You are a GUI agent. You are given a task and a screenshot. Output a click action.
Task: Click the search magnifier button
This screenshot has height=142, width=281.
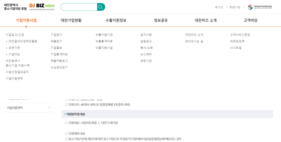tap(101, 7)
